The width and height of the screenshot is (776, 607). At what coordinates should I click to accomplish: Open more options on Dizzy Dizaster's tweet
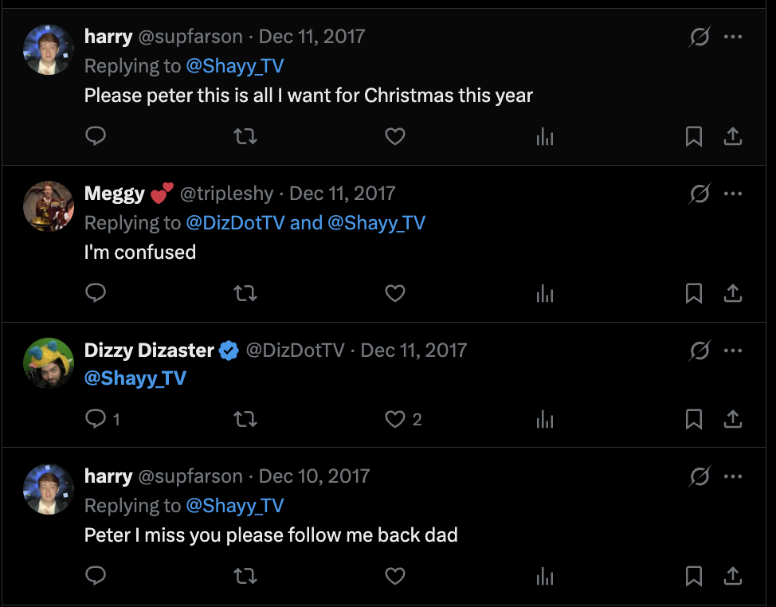pyautogui.click(x=733, y=350)
